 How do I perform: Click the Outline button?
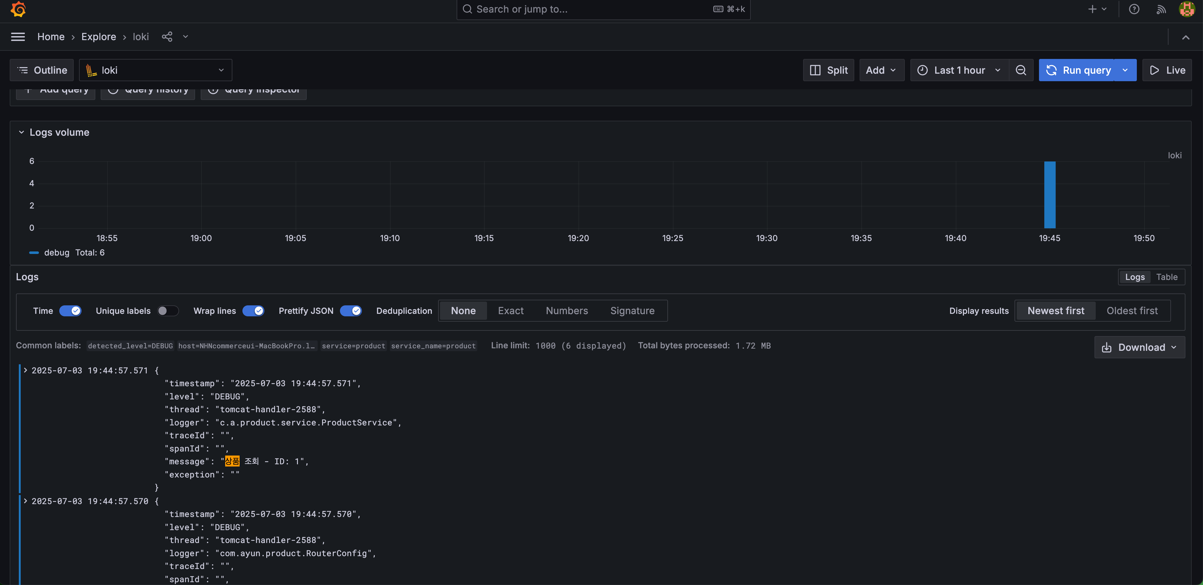click(42, 70)
